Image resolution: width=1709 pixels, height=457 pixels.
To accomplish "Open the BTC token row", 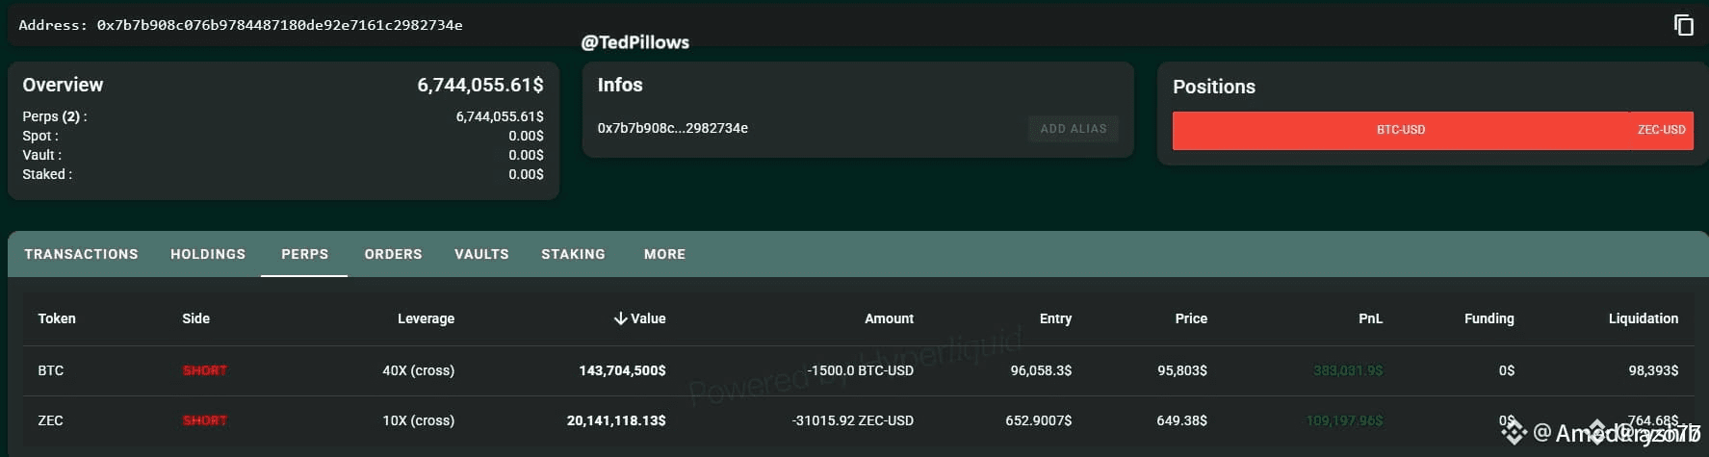I will (x=858, y=370).
